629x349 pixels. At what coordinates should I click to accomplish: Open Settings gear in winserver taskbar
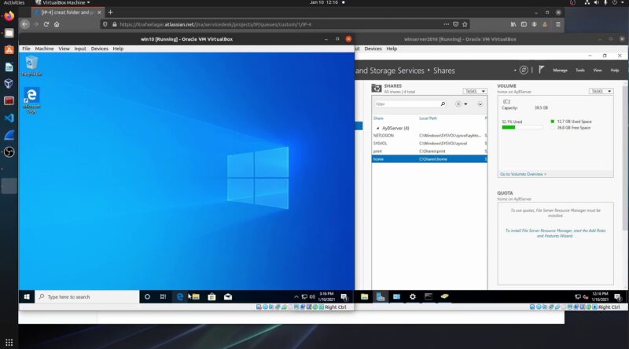pyautogui.click(x=412, y=296)
